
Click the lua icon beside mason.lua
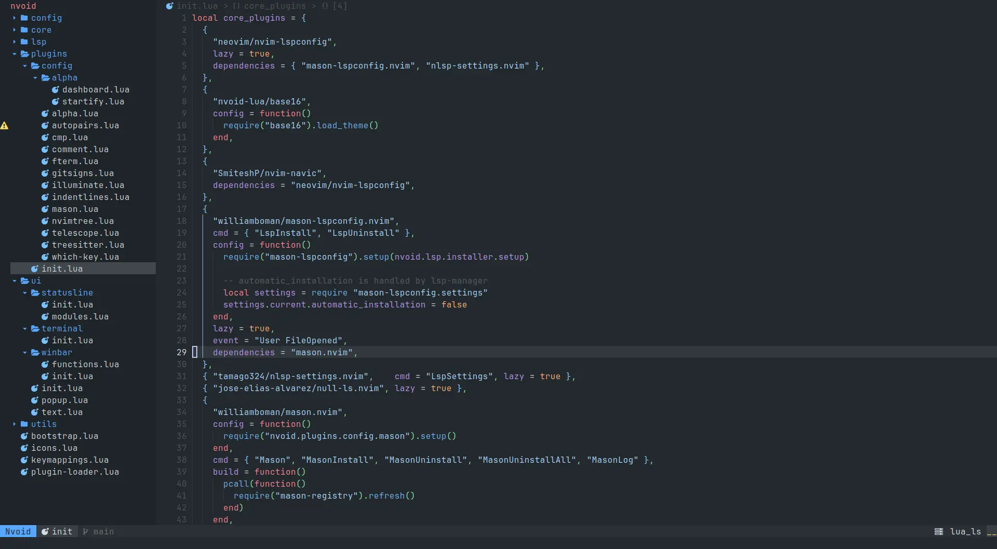tap(45, 209)
